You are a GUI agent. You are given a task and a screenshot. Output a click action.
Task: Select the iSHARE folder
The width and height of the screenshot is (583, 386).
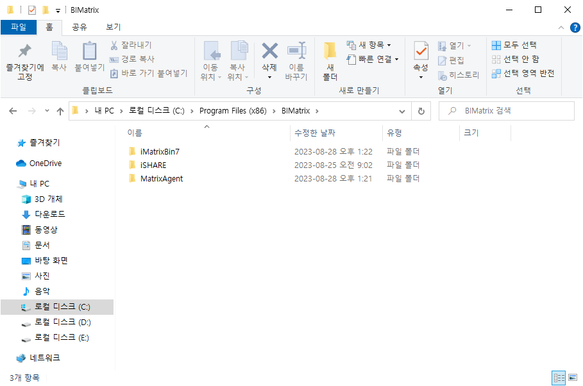click(153, 165)
